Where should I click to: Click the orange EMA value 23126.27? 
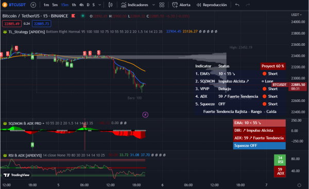point(190,31)
